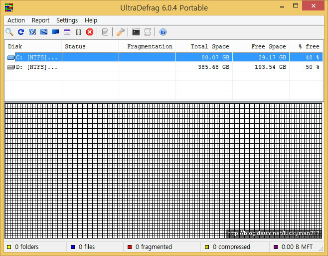Click '0 folders' status bar text

[x=27, y=247]
